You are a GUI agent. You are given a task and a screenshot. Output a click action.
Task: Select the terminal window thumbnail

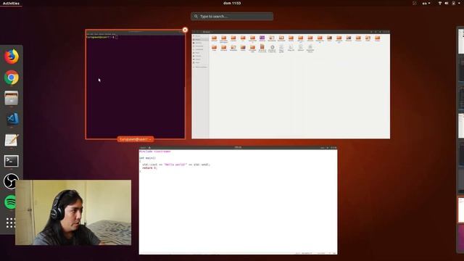coord(136,84)
